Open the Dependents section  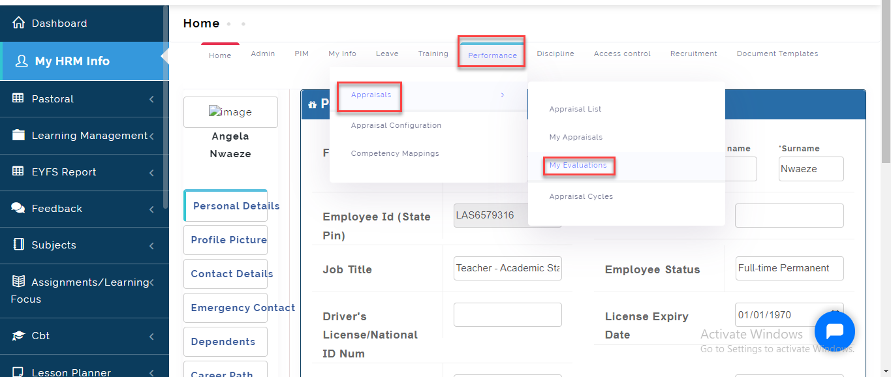pyautogui.click(x=226, y=341)
